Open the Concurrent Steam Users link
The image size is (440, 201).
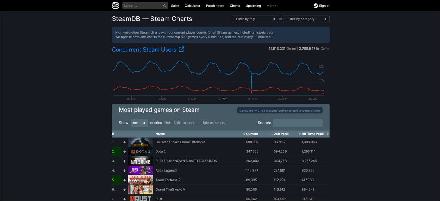(x=144, y=50)
